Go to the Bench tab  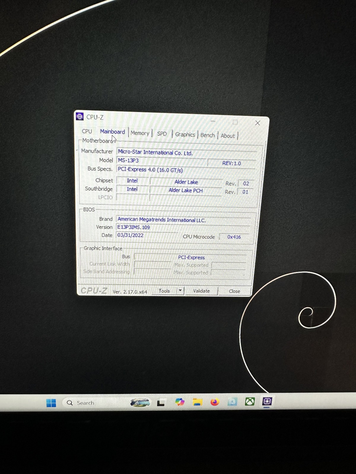[207, 135]
